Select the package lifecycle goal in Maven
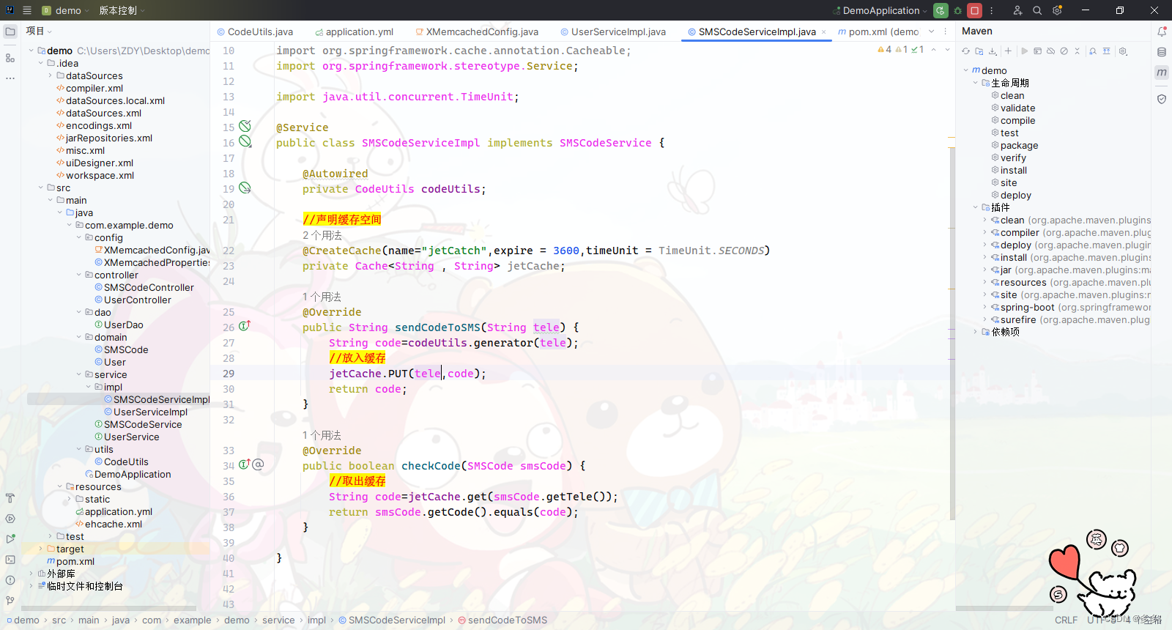This screenshot has height=630, width=1172. click(1019, 145)
